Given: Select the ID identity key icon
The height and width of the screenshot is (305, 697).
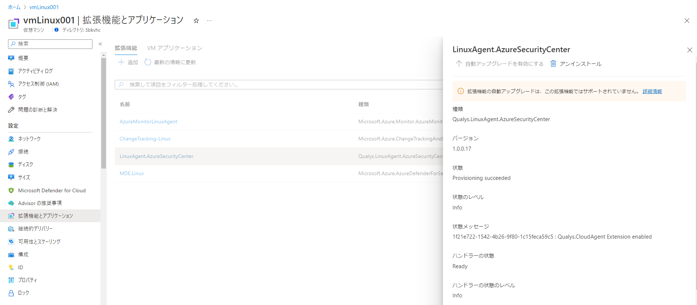Looking at the screenshot, I should [x=11, y=267].
